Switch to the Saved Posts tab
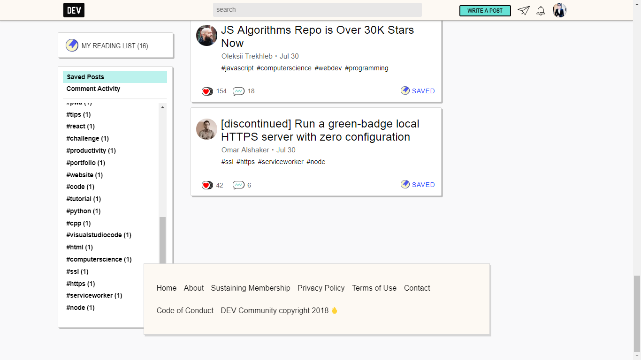641x360 pixels. [85, 77]
